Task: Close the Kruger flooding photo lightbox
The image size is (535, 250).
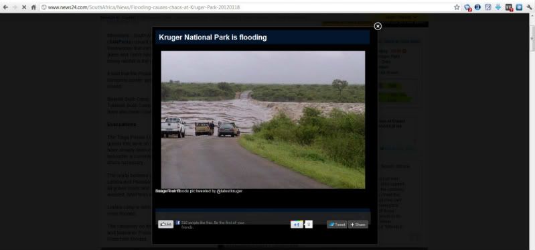Action: pos(378,26)
